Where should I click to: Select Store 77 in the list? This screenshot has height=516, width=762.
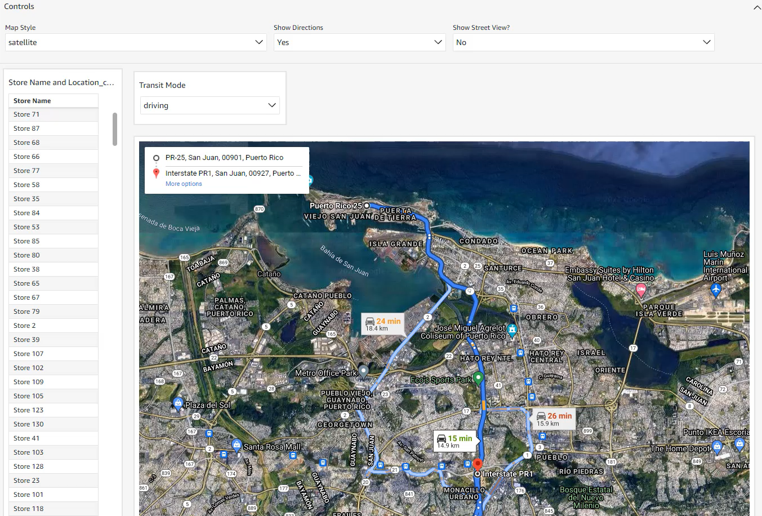click(x=54, y=171)
